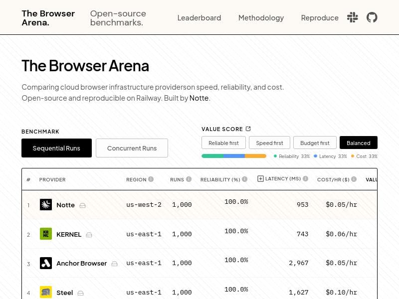Click the Reproduce navigation link
The image size is (399, 299).
[319, 17]
